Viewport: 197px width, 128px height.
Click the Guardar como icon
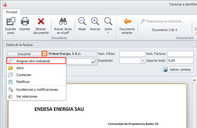point(11,21)
